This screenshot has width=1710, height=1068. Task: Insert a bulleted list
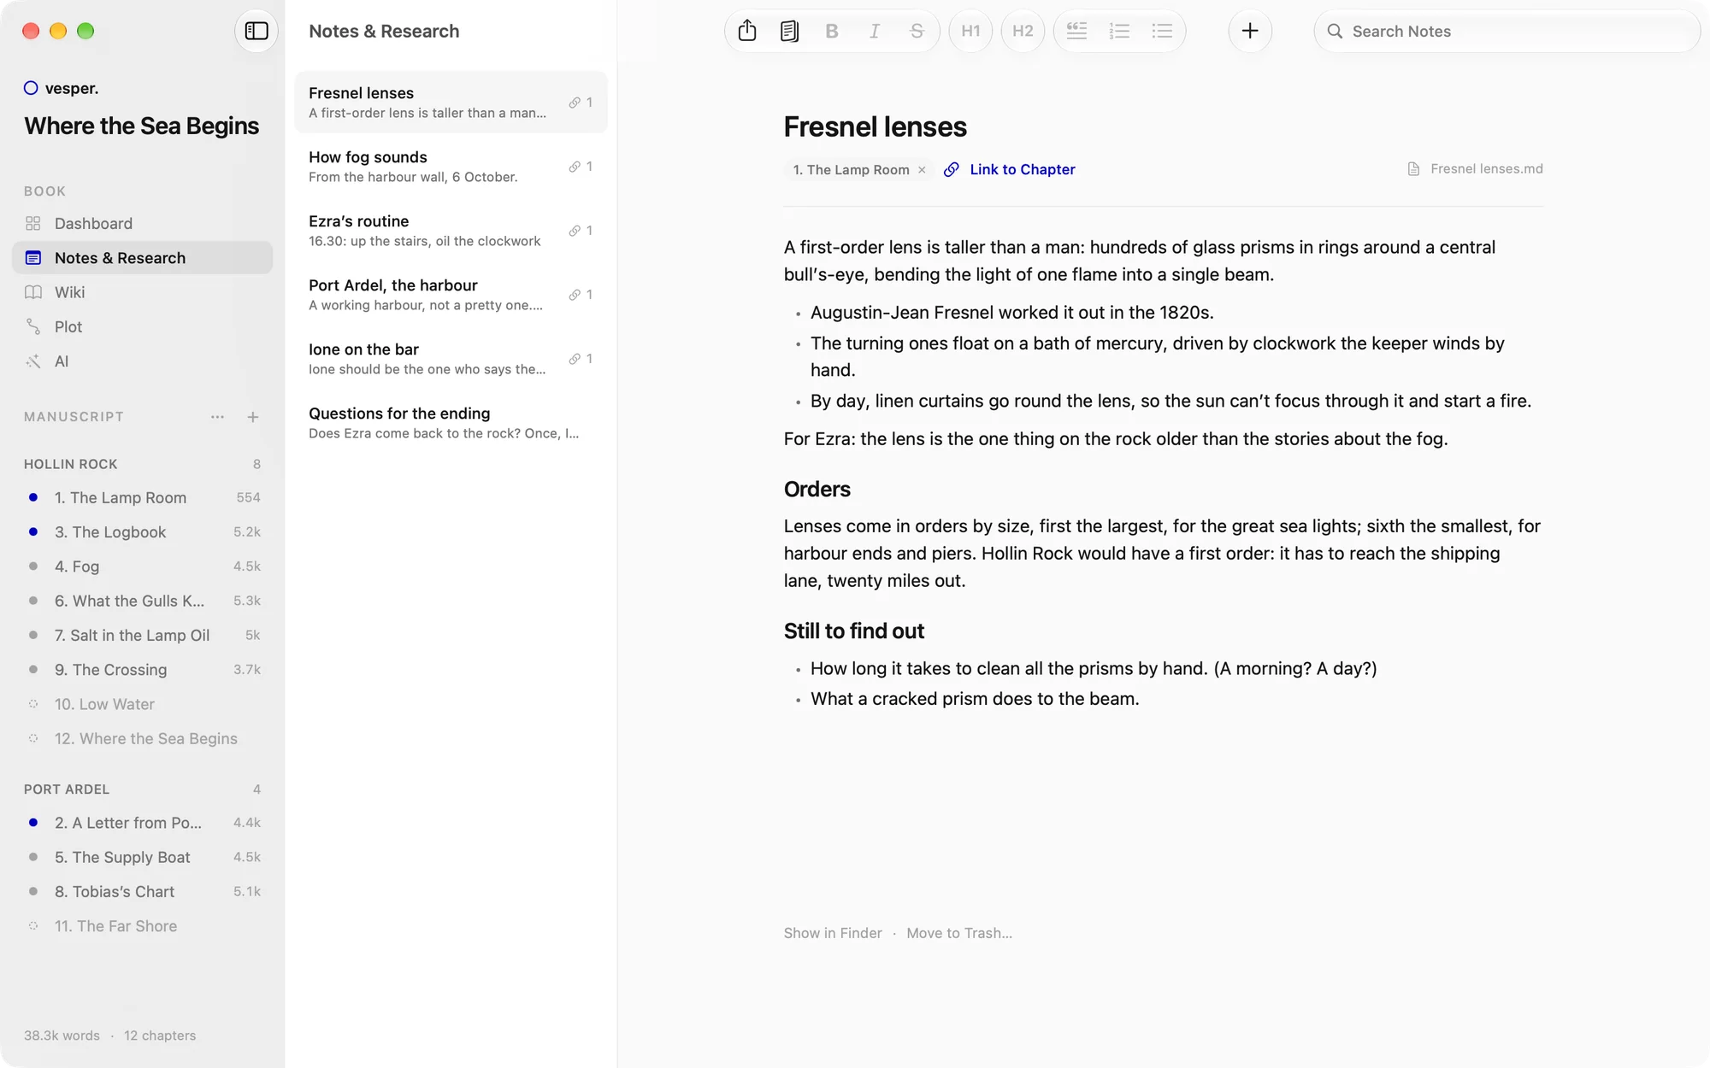pos(1162,31)
